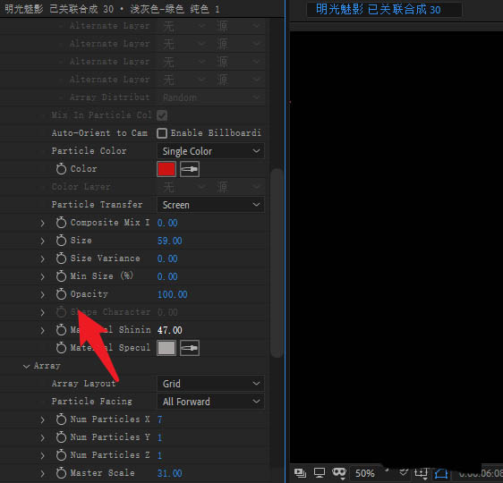503x483 pixels.
Task: Expand the Size Variance property
Action: coord(42,258)
